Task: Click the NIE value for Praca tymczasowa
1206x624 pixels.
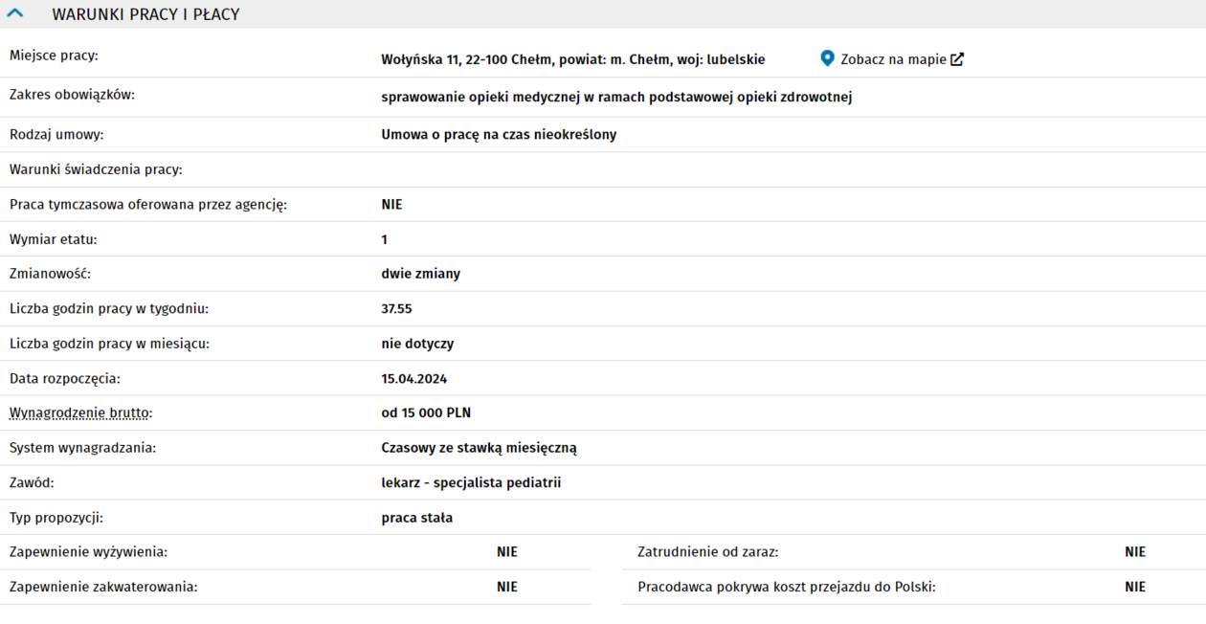Action: tap(391, 205)
